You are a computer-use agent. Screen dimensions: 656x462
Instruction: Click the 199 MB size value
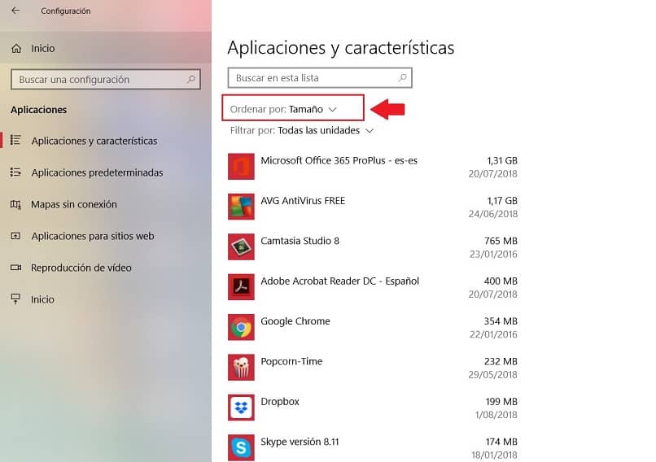(501, 401)
